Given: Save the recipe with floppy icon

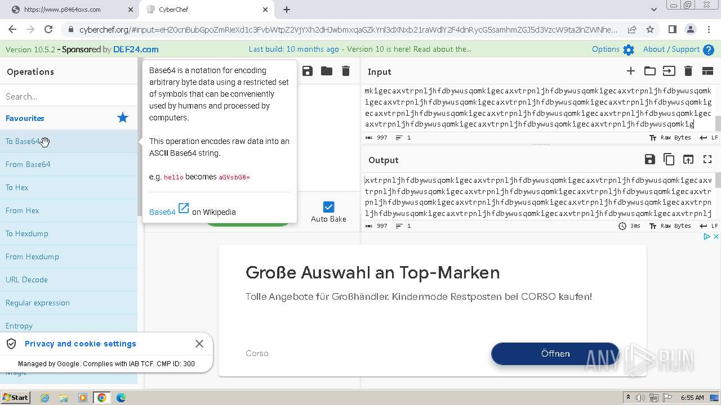Looking at the screenshot, I should pyautogui.click(x=308, y=71).
